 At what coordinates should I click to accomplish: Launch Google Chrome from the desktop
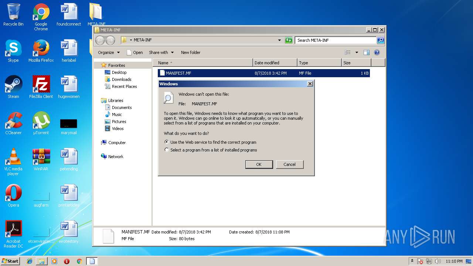(x=41, y=17)
